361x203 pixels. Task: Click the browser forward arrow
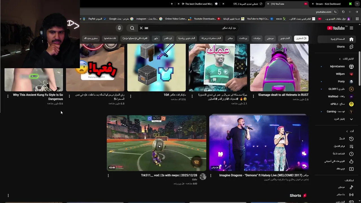350,12
